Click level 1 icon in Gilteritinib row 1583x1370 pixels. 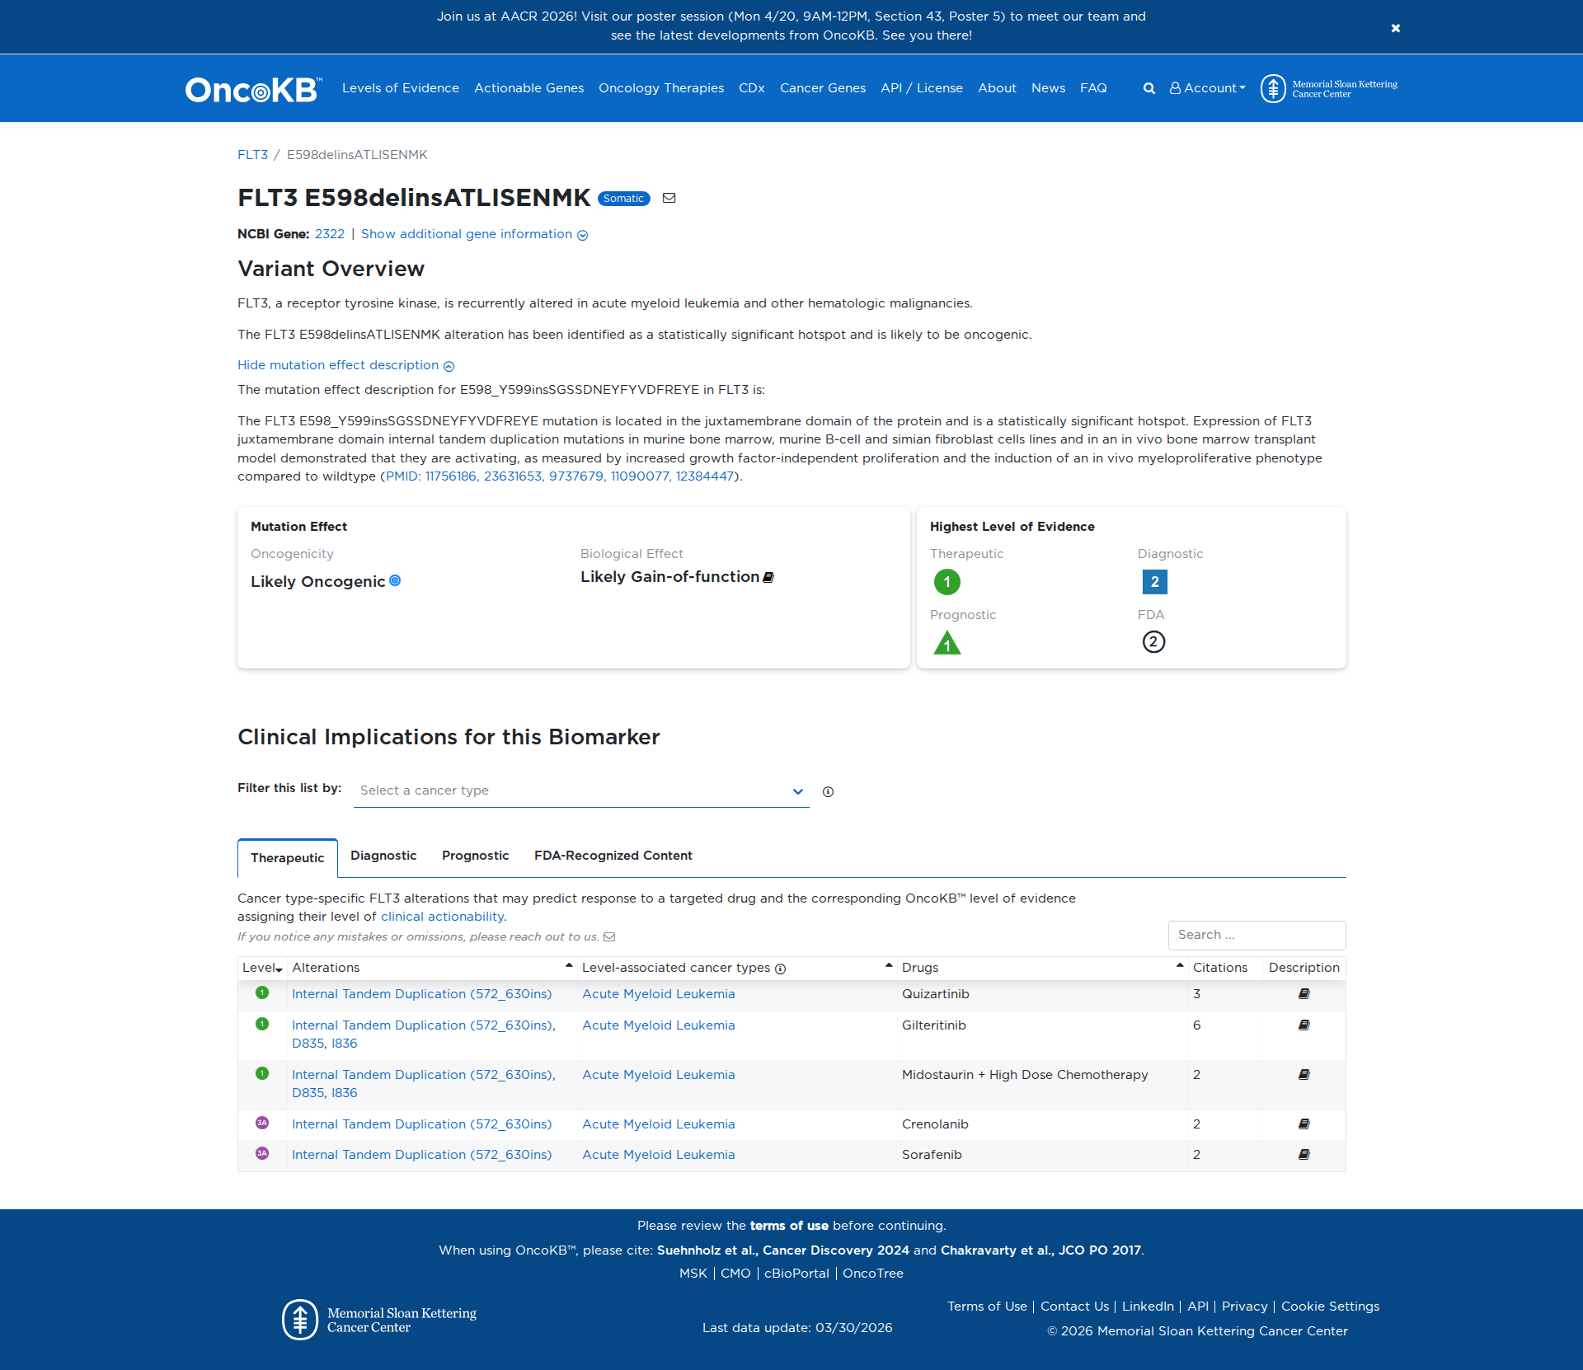click(262, 1024)
